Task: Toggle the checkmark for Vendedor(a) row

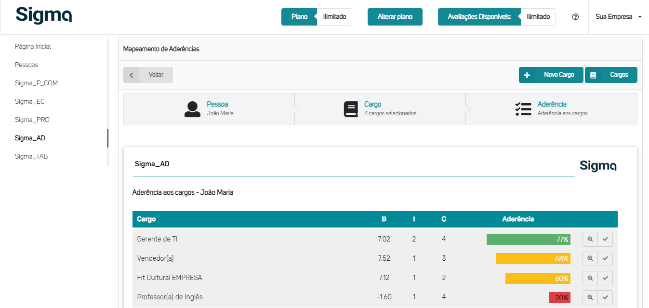Action: coord(605,259)
